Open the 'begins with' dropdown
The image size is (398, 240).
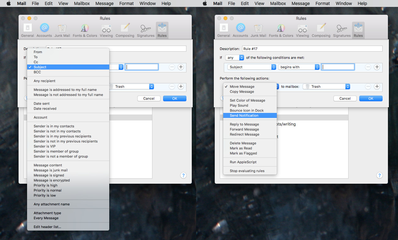pos(299,67)
